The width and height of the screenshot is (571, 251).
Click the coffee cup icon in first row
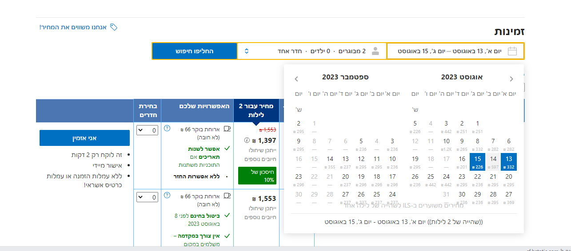[x=227, y=129]
